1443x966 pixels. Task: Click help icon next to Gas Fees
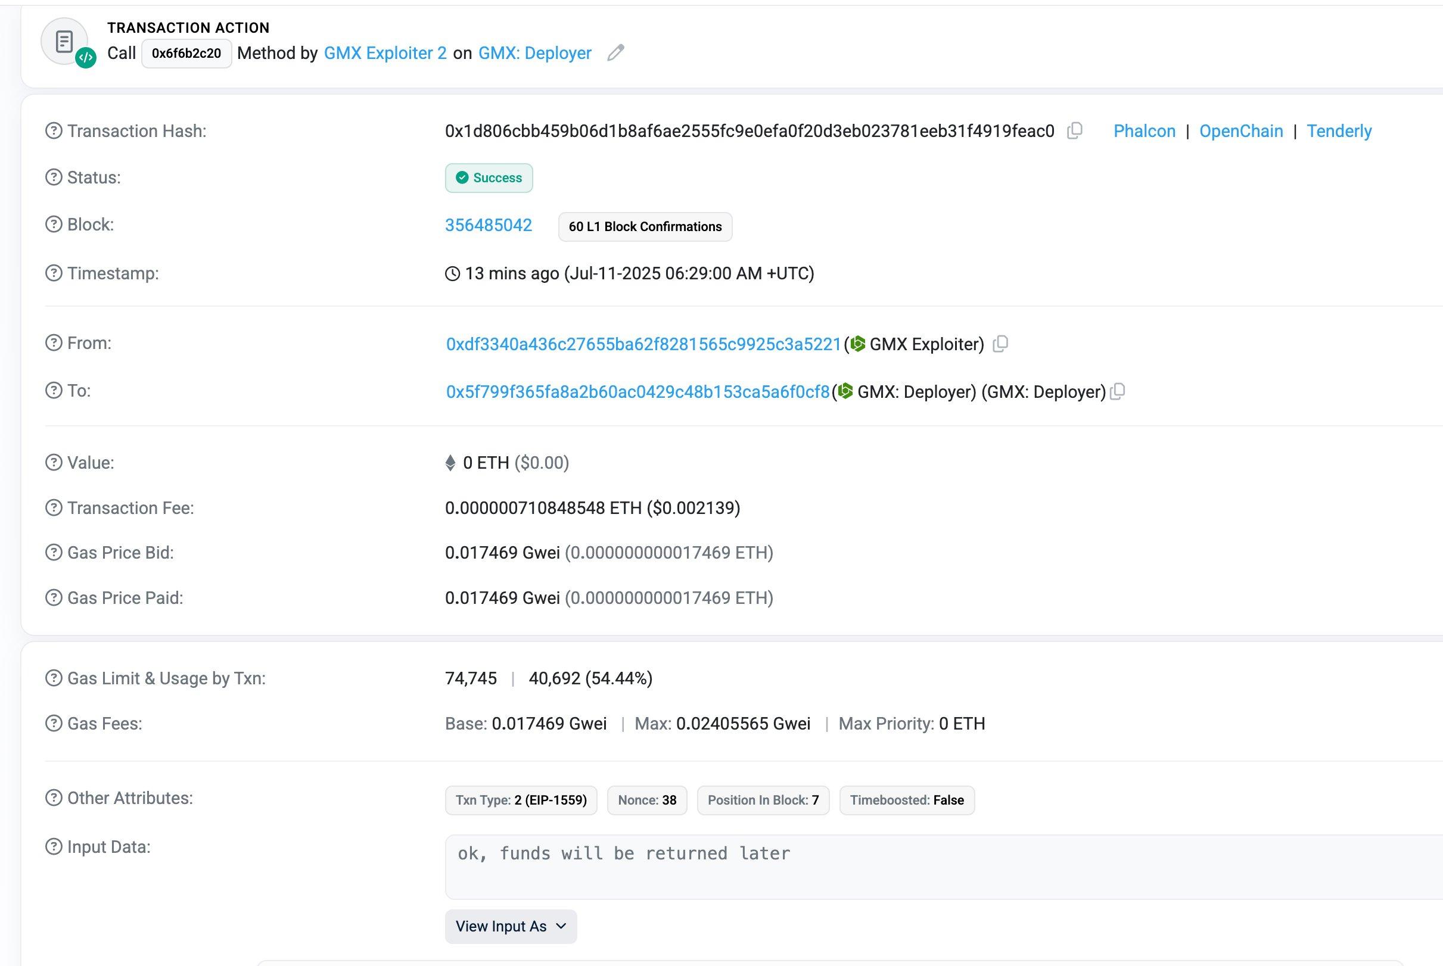coord(54,723)
